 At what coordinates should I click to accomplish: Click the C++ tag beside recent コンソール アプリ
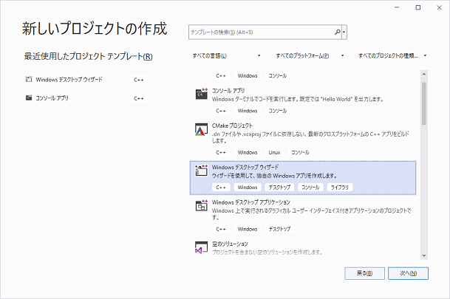pyautogui.click(x=139, y=98)
